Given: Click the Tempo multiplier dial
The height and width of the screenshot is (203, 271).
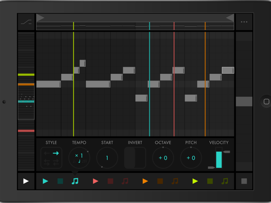Looking at the screenshot, I should (x=79, y=158).
